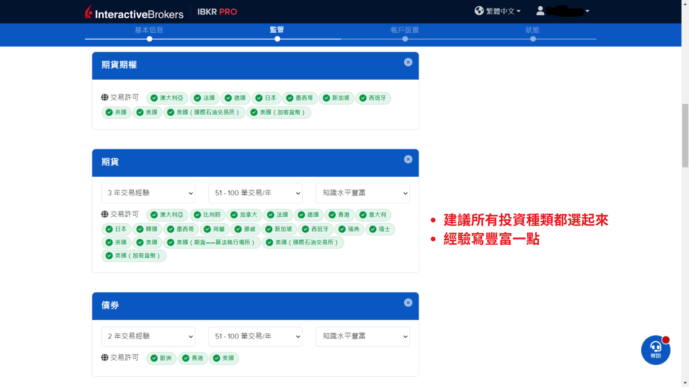Switch to the 帳戶設置 step
Screen dimensions: 689x387
[405, 30]
